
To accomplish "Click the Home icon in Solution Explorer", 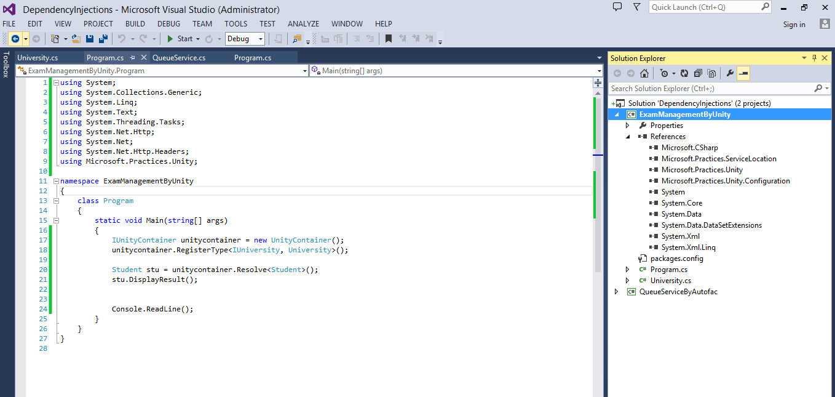I will tap(644, 73).
